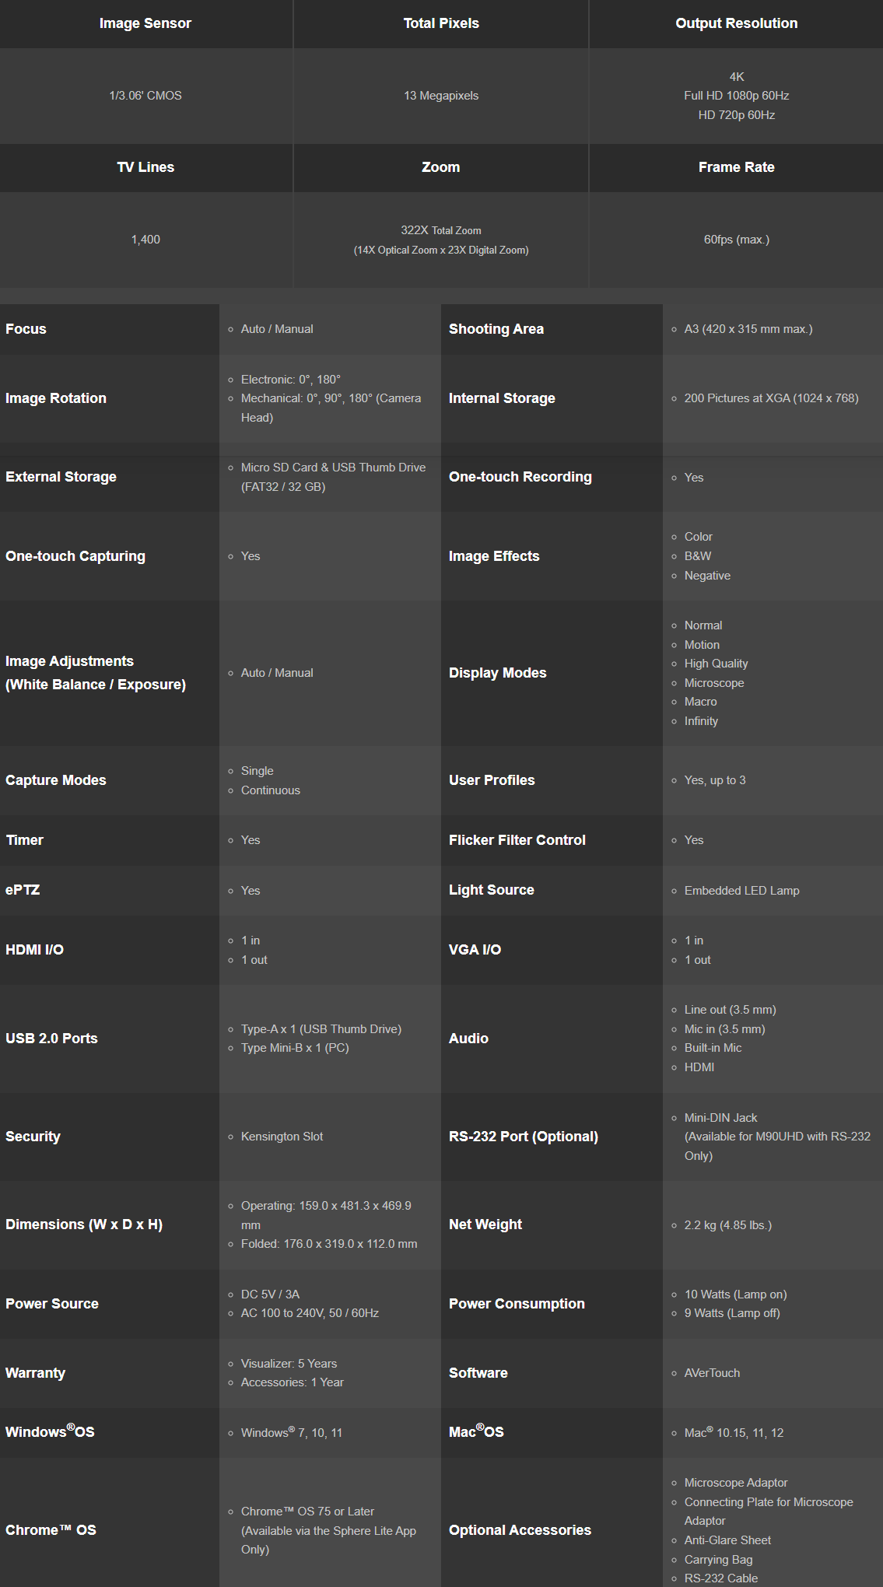Click the USB 2.0 Ports label
Viewport: 883px width, 1587px height.
(51, 1039)
